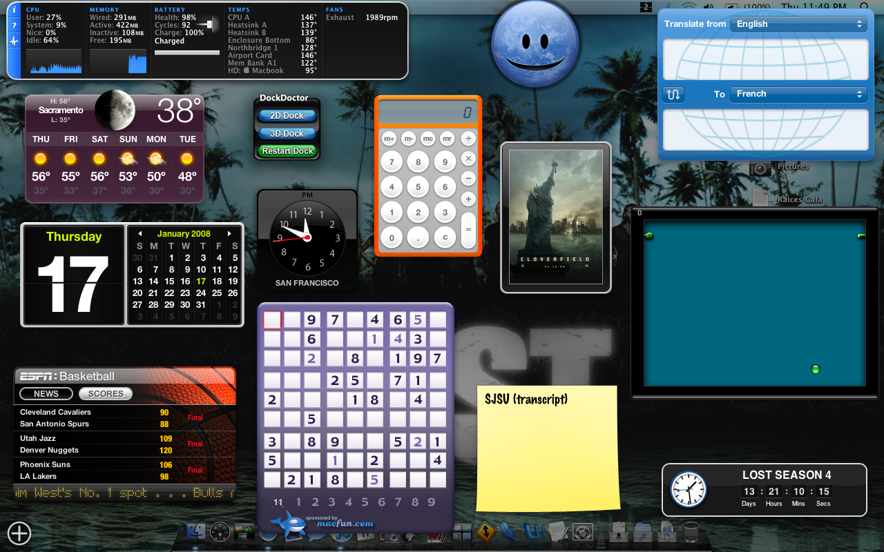The width and height of the screenshot is (884, 552).
Task: Click the yellow arrow sign Dock icon
Action: coord(486,533)
